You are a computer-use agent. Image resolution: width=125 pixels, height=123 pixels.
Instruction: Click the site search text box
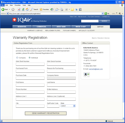(90, 21)
